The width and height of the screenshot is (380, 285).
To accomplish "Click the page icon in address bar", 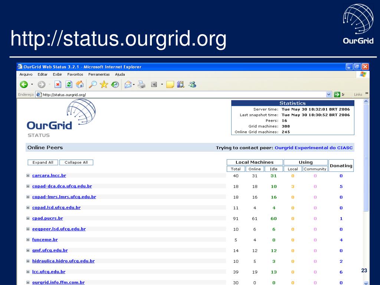I will point(39,95).
